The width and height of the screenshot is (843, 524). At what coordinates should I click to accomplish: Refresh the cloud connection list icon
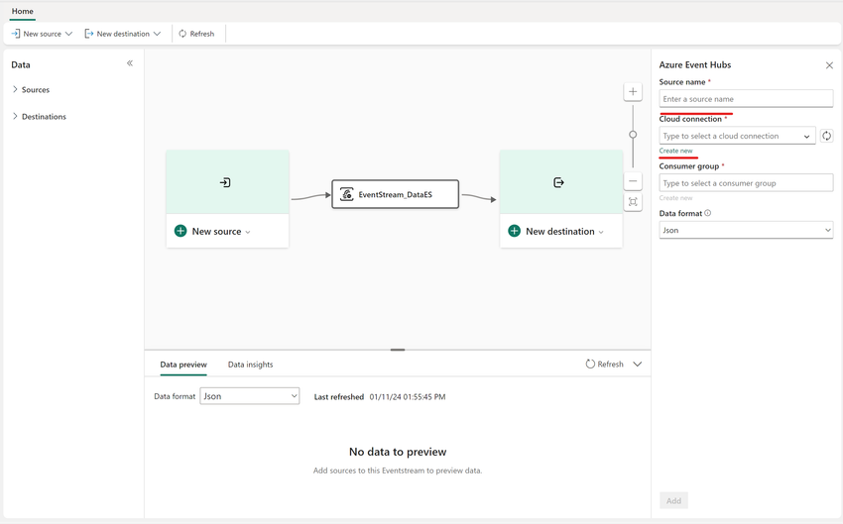[827, 136]
